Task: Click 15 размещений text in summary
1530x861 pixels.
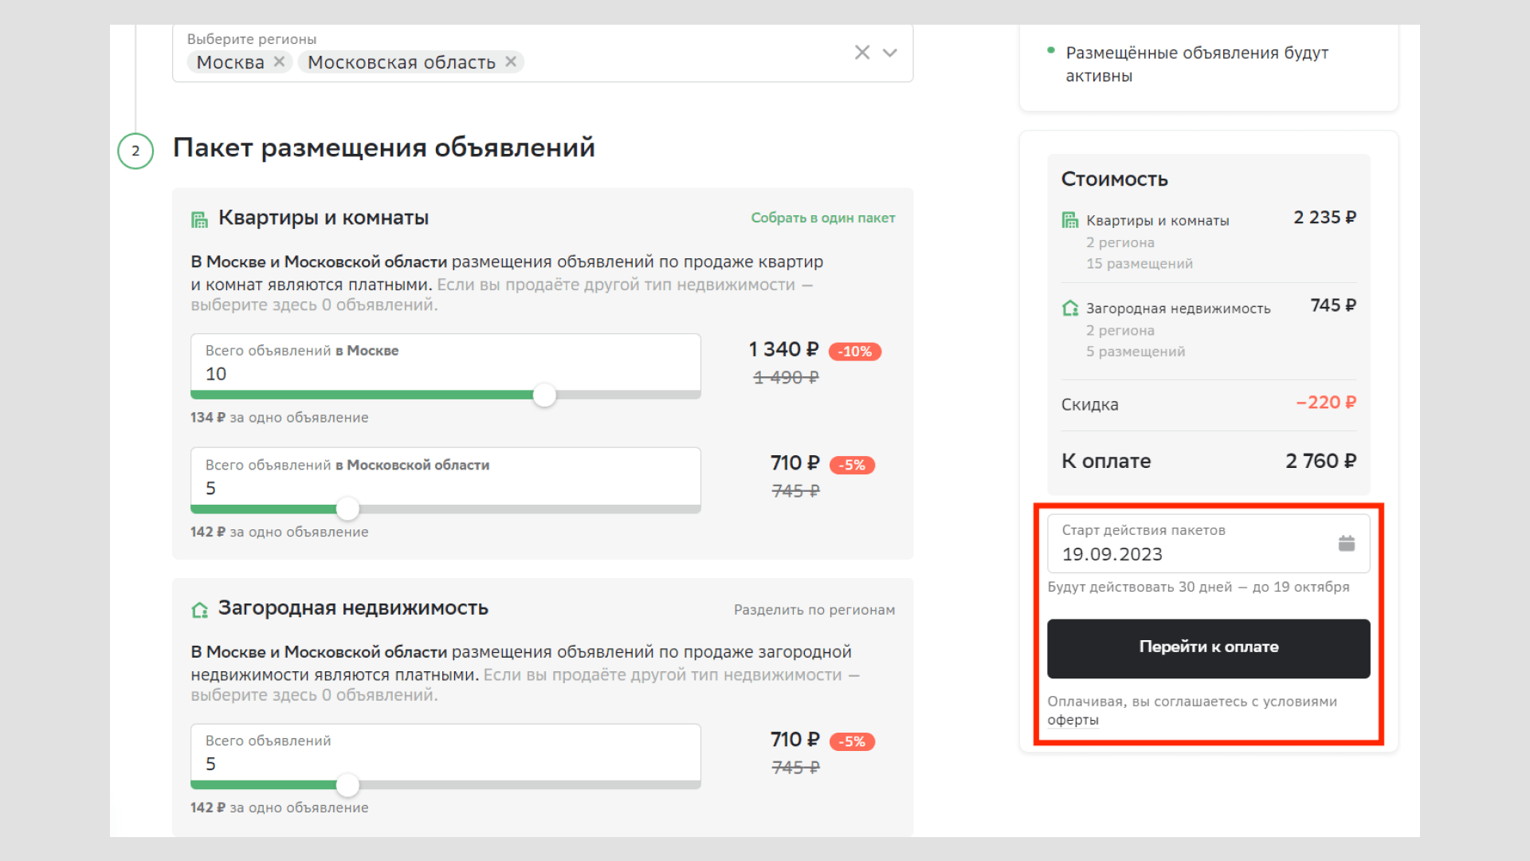Action: (x=1139, y=263)
